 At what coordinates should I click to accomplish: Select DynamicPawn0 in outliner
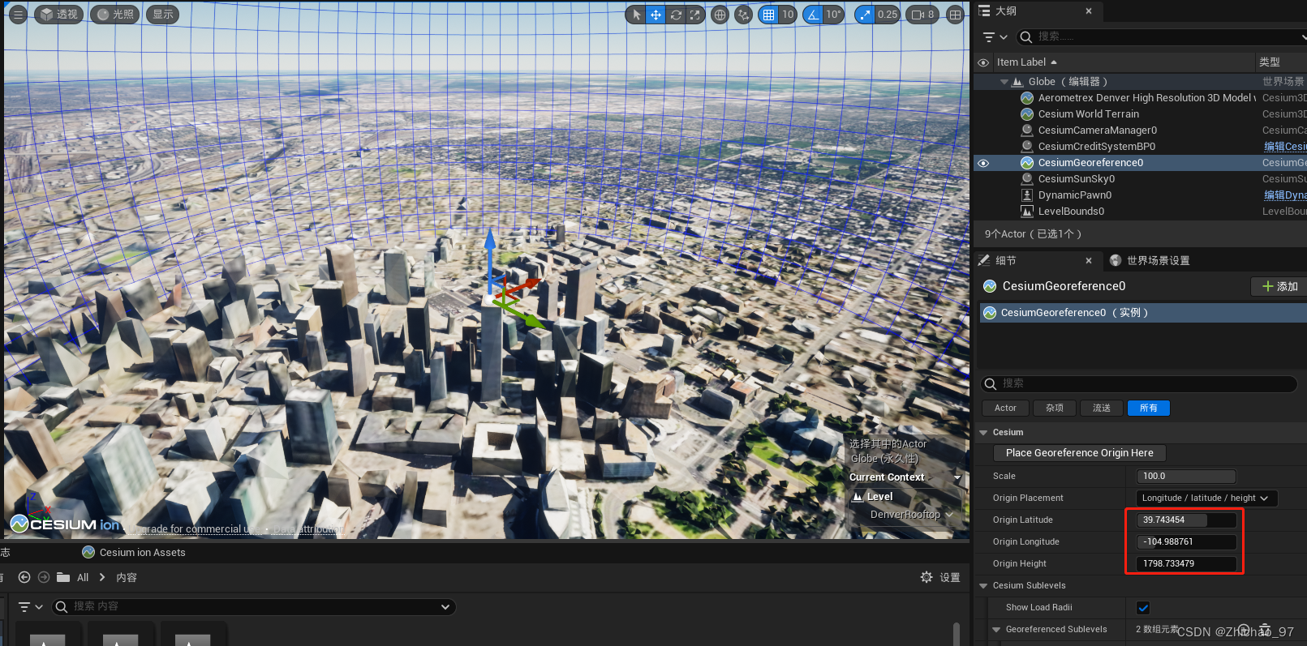1075,195
